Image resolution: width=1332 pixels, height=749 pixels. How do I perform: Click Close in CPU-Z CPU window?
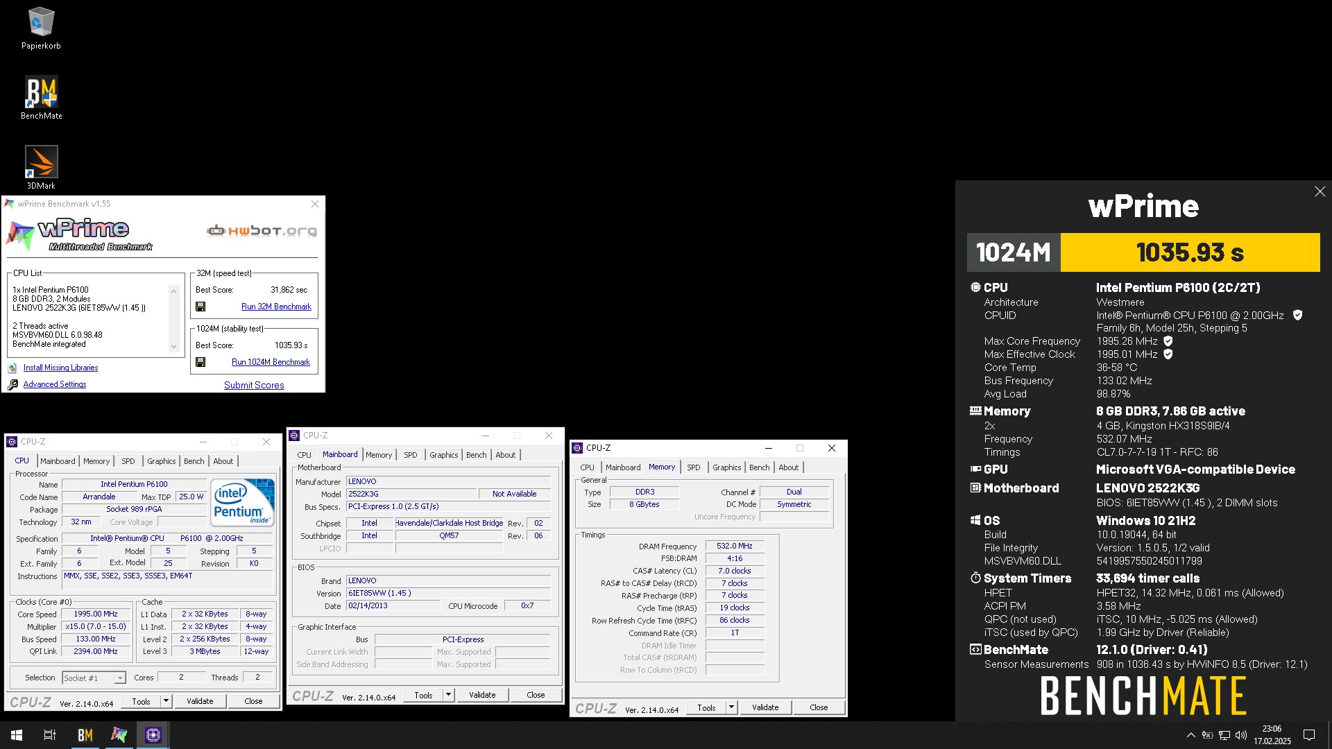tap(253, 701)
